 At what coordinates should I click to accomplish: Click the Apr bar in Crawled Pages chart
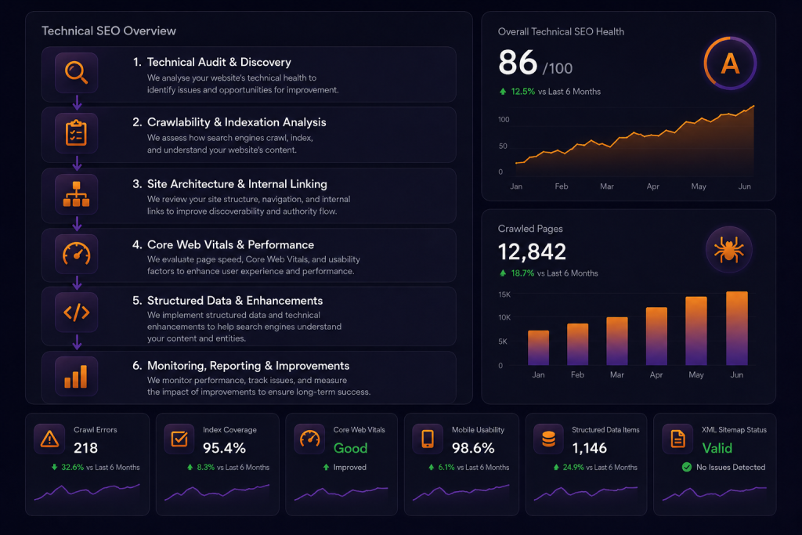click(x=656, y=336)
